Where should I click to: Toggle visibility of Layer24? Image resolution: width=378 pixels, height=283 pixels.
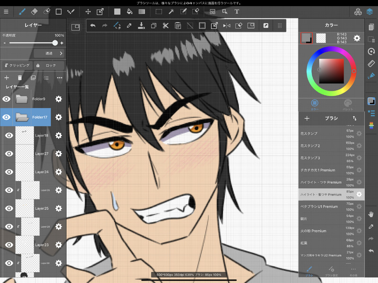(9, 172)
